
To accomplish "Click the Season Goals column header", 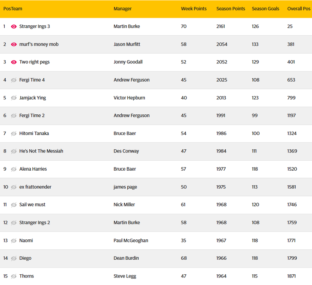I will click(x=265, y=9).
